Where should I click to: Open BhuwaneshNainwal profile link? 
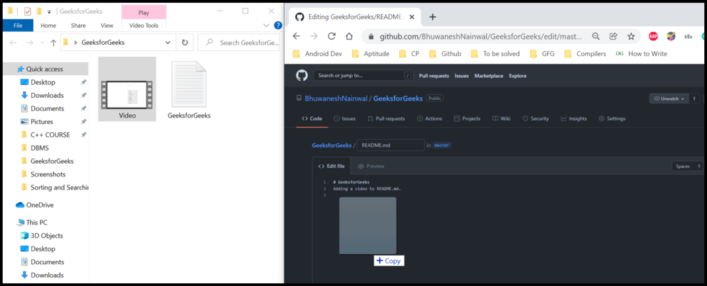336,98
